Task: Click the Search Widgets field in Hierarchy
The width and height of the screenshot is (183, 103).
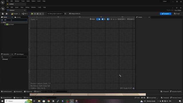Action: click(x=14, y=57)
